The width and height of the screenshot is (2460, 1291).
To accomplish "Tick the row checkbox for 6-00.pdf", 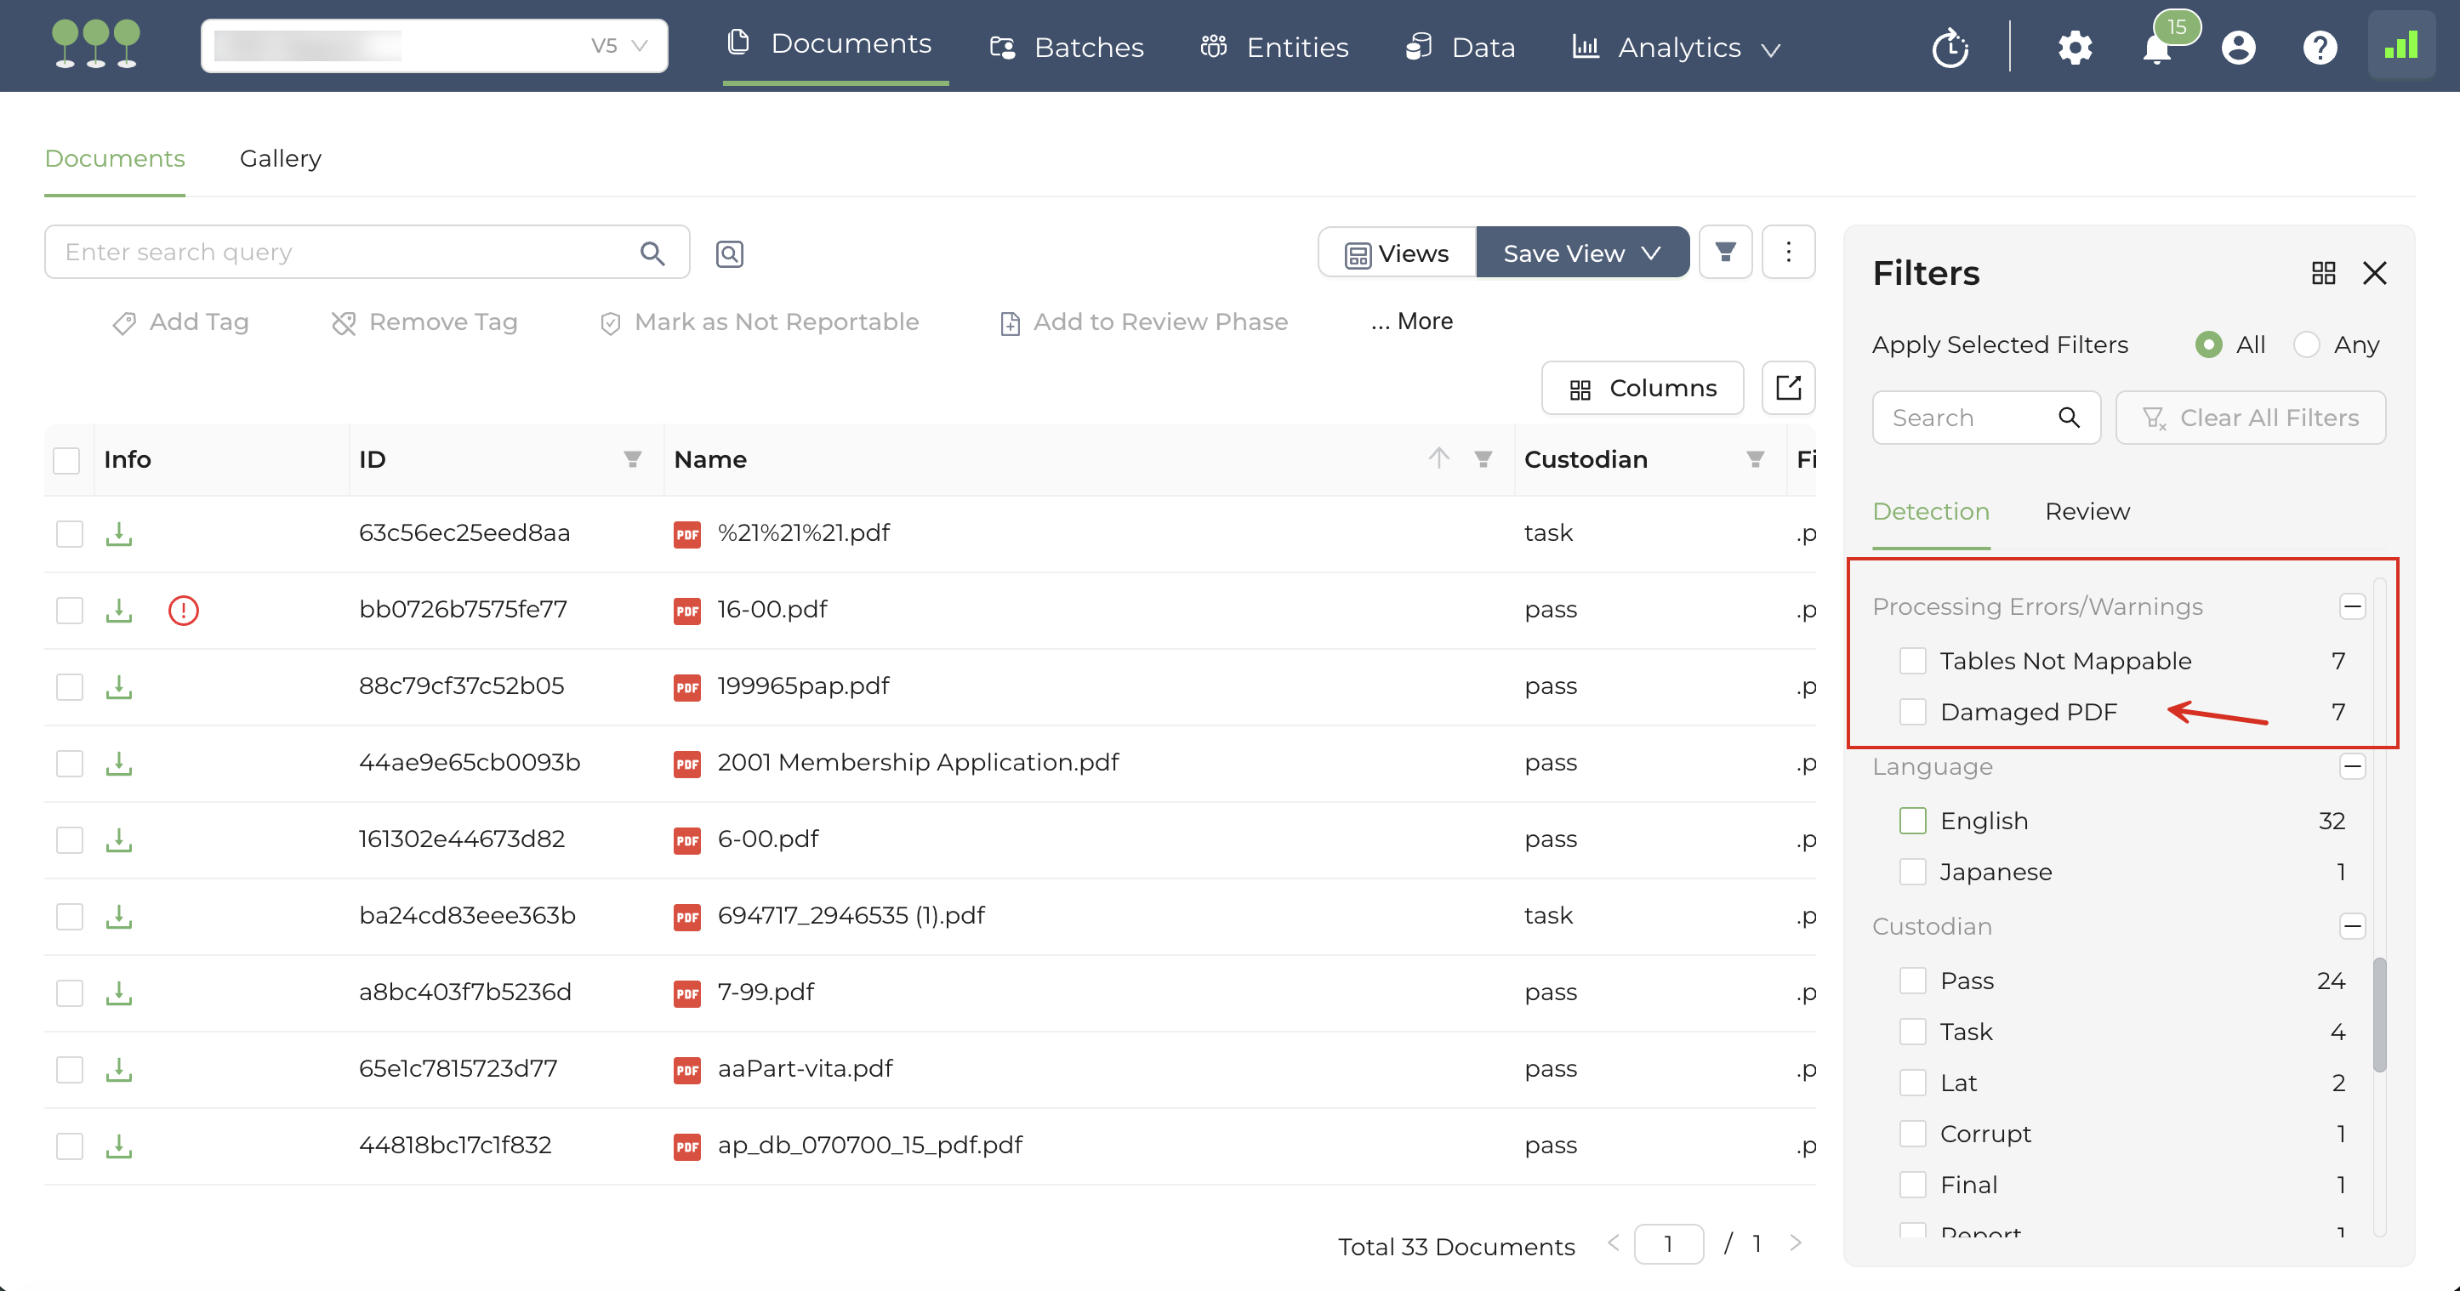I will 69,839.
